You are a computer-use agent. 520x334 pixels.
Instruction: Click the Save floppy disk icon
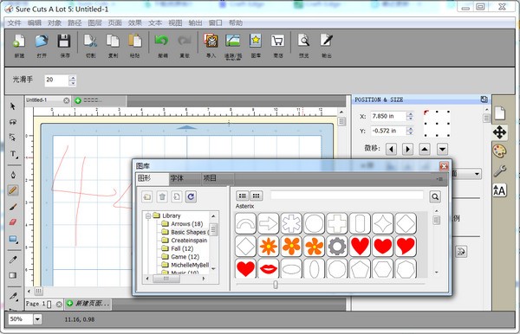[64, 41]
